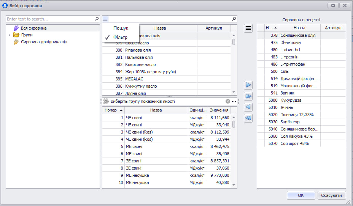Click into the middle filter text field
Image resolution: width=353 pixels, height=206 pixels.
[x=170, y=19]
